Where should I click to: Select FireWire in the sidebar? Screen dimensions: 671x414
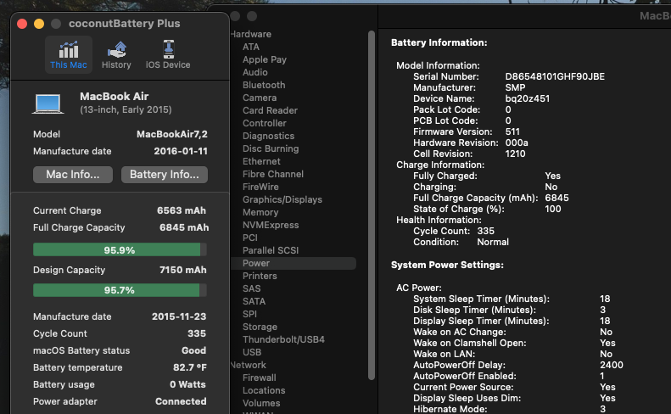(x=260, y=187)
